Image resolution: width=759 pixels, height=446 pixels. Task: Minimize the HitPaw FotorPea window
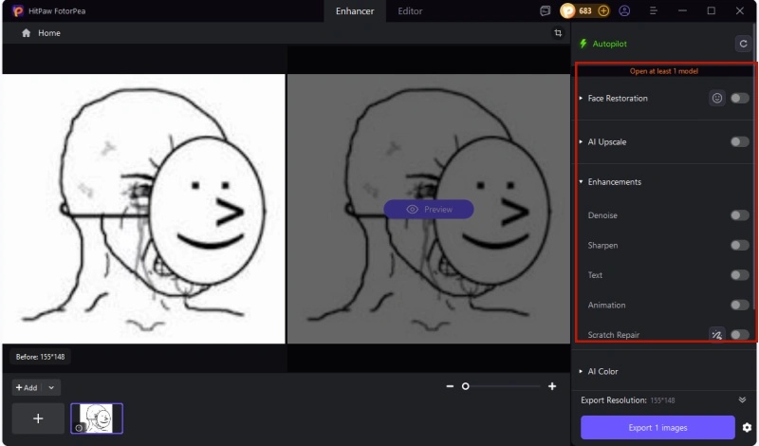pyautogui.click(x=682, y=10)
